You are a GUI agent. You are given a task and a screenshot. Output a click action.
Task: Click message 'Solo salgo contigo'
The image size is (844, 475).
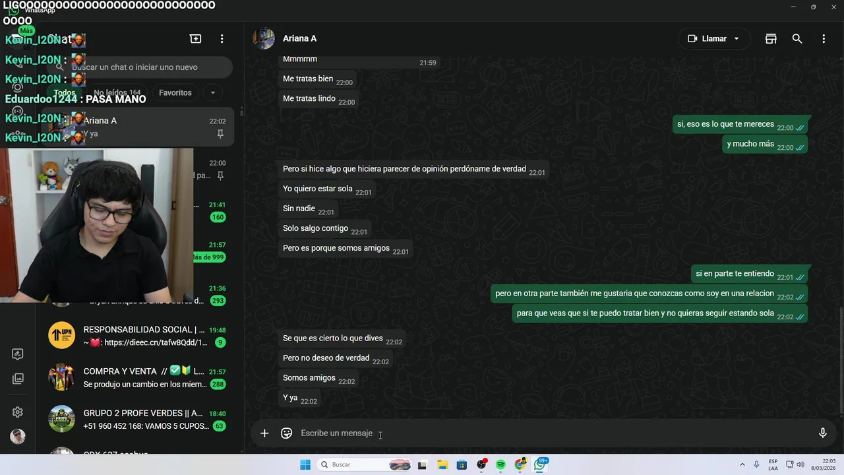click(325, 230)
